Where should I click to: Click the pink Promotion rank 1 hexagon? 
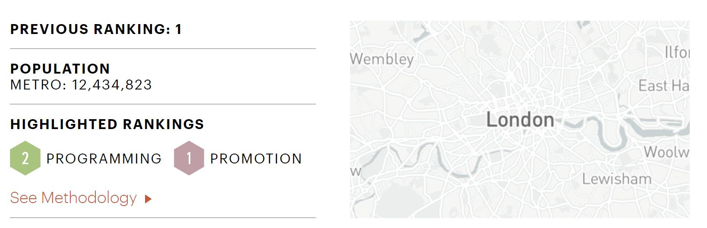(189, 158)
